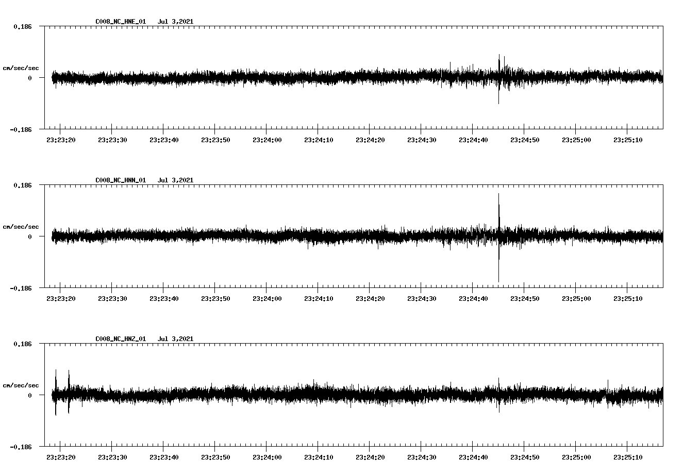This screenshot has height=476, width=700.
Task: Click the HNN plot's Jul 3,2021 date
Action: pyautogui.click(x=176, y=180)
